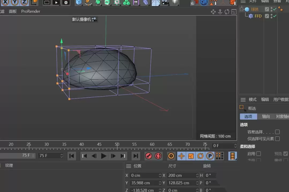Uncheck the 预览 checkbox
Screen dimensions: 289x192
point(286,153)
